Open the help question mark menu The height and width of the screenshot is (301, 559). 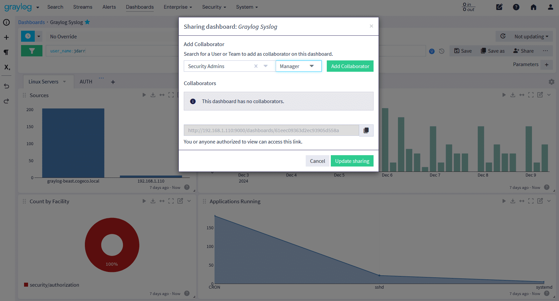pos(516,7)
